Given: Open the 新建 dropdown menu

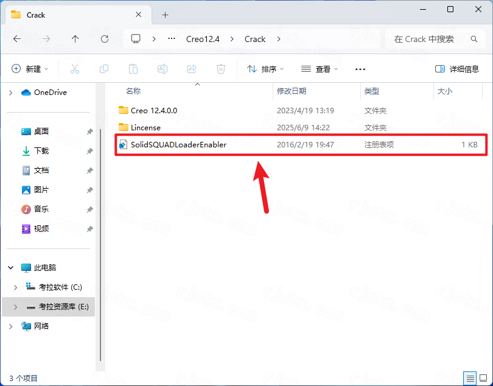Looking at the screenshot, I should pos(30,69).
